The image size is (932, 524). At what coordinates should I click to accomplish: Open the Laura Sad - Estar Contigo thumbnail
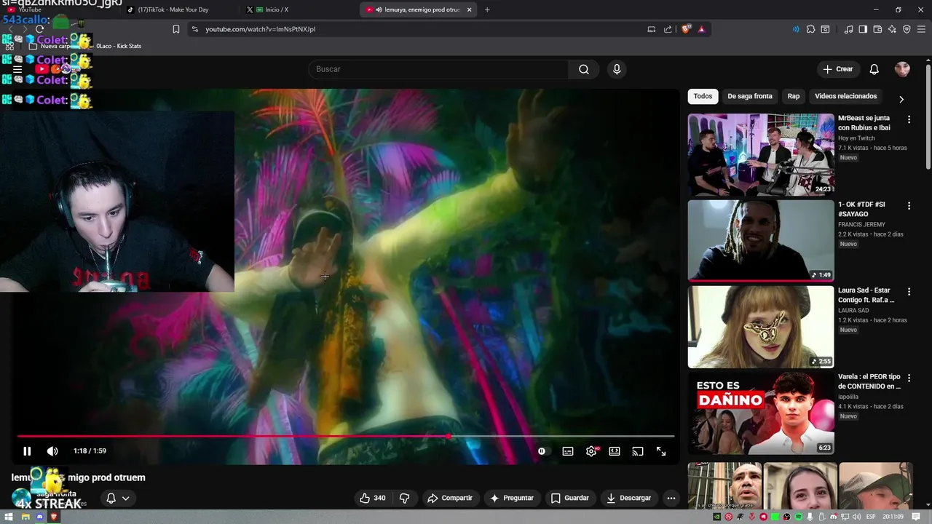761,327
